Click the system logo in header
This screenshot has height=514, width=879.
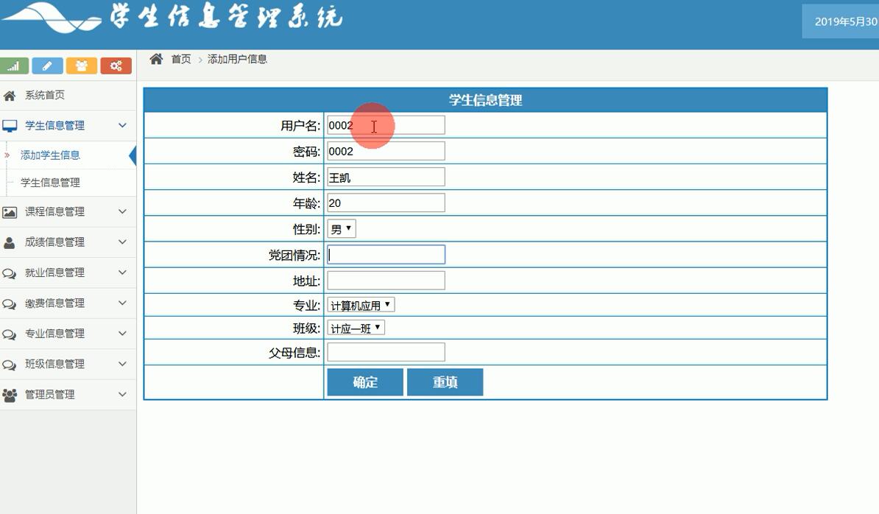52,17
